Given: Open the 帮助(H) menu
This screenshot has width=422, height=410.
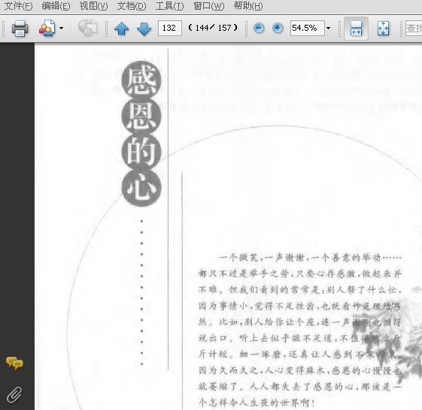Looking at the screenshot, I should 248,6.
